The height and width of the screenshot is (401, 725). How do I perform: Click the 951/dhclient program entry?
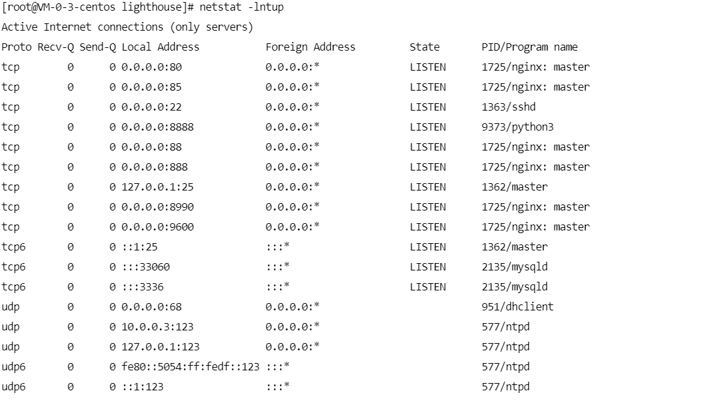click(518, 307)
